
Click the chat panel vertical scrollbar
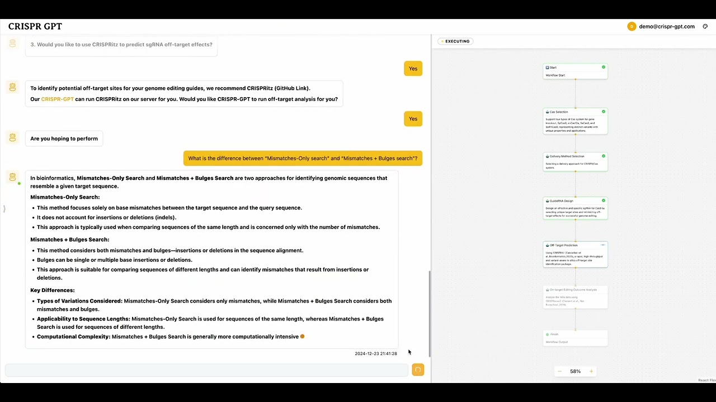430,314
